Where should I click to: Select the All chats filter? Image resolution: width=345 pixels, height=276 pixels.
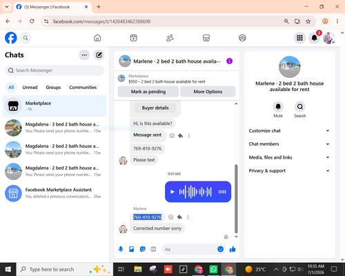coord(11,88)
